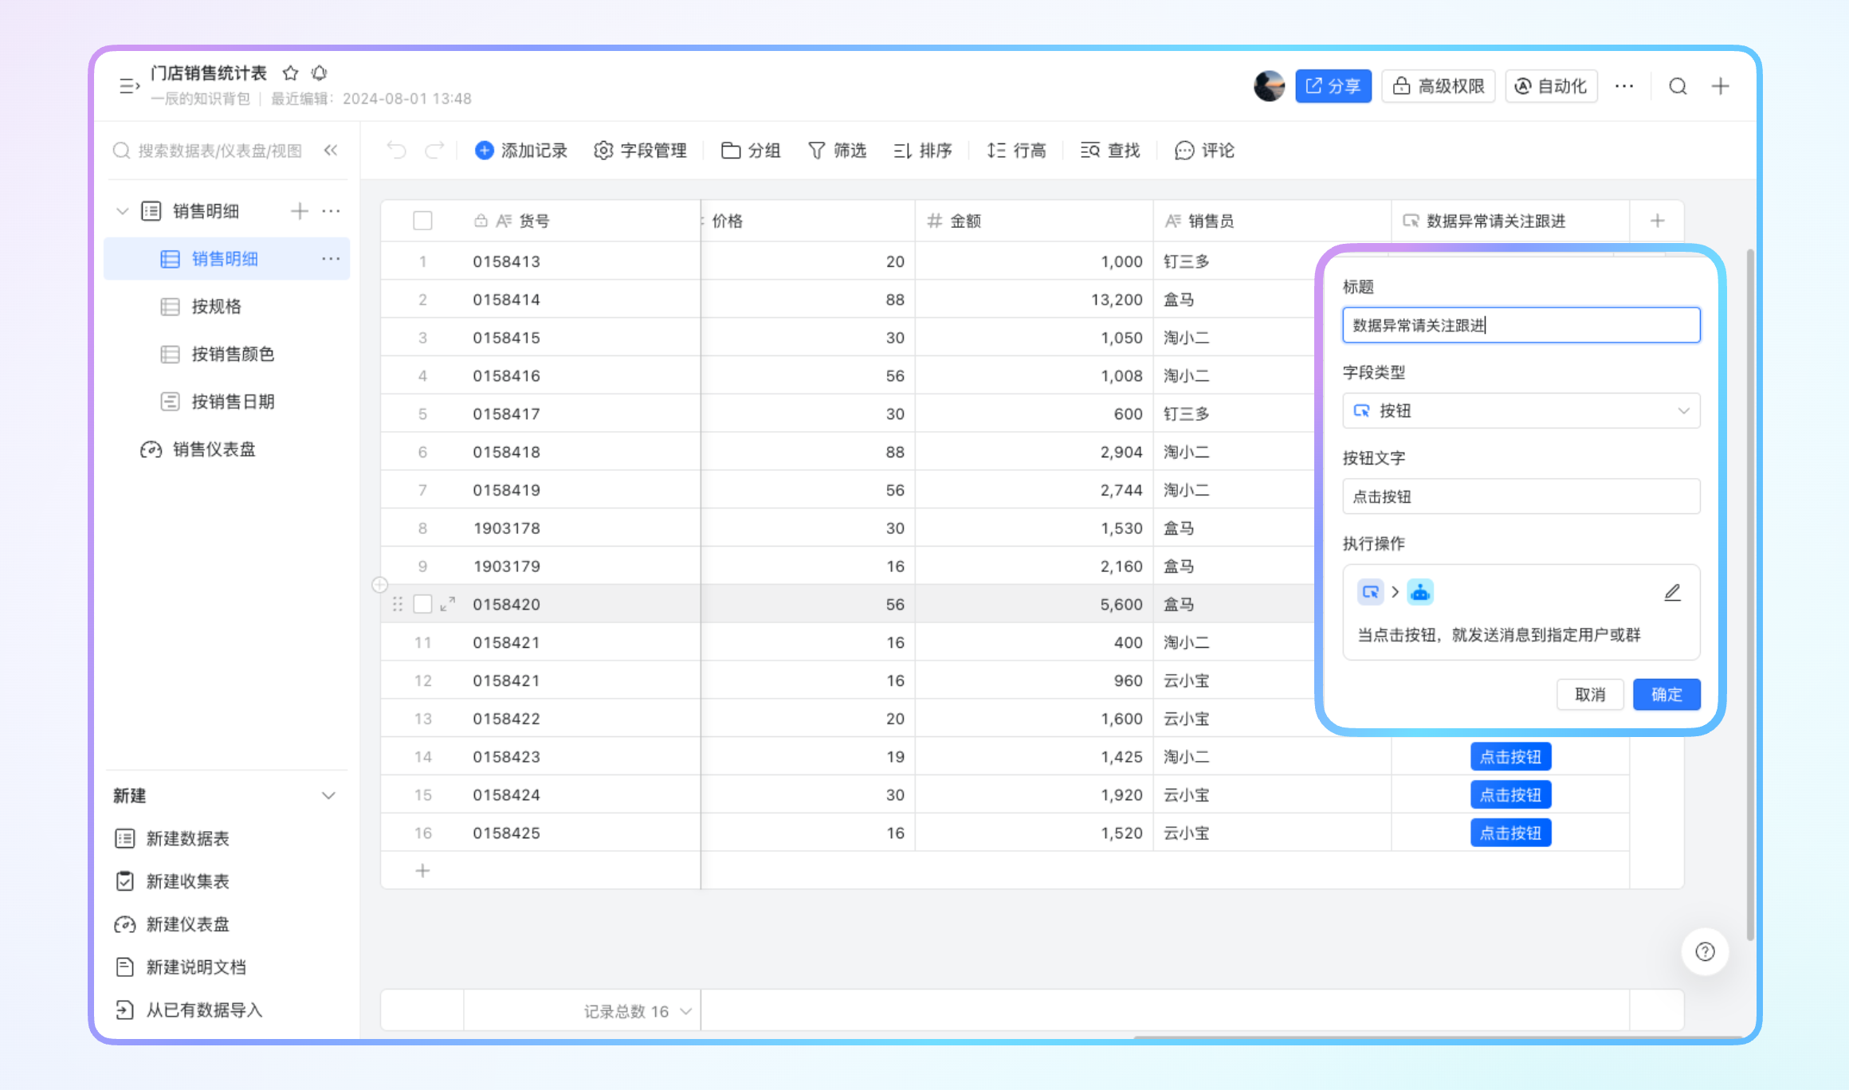Click the pencil edit icon in 执行操作
Image resolution: width=1849 pixels, height=1090 pixels.
1673,592
